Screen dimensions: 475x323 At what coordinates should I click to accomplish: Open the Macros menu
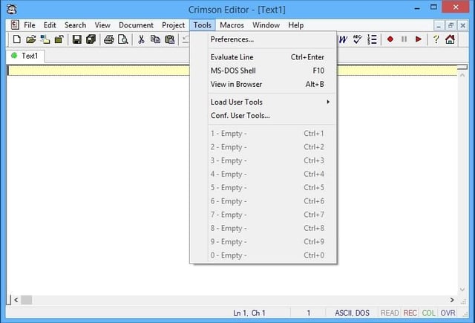(232, 25)
